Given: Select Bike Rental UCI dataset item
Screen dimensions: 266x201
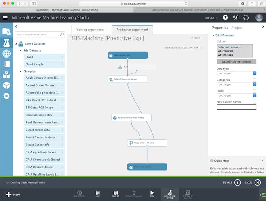Looking at the screenshot, I should (x=44, y=100).
